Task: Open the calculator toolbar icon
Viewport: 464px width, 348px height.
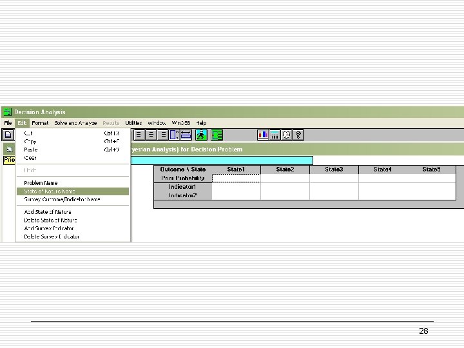Action: (275, 135)
